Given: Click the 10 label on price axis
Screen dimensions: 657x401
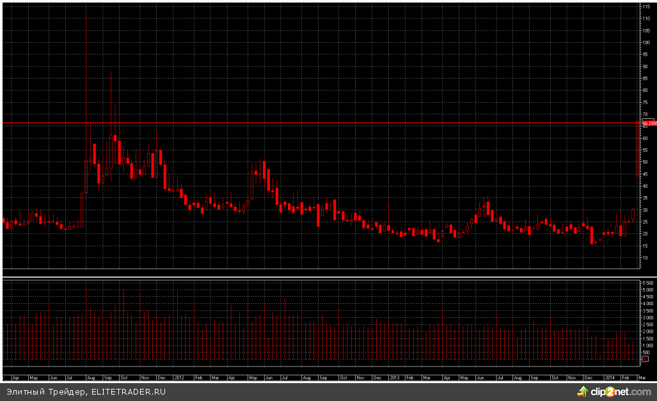Looking at the screenshot, I should tap(645, 258).
